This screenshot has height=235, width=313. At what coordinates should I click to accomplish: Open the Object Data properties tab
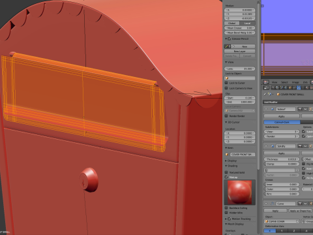303,87
